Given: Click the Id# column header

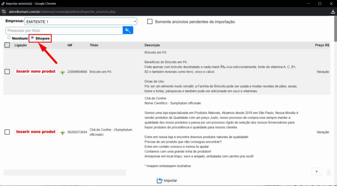Looking at the screenshot, I should point(70,45).
